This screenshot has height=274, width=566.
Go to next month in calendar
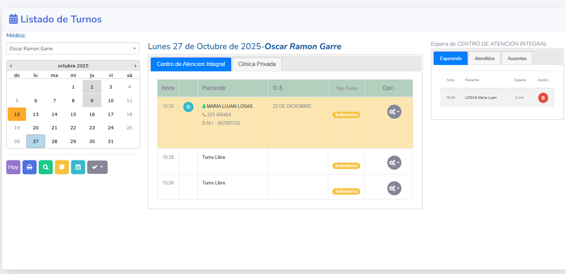[135, 66]
